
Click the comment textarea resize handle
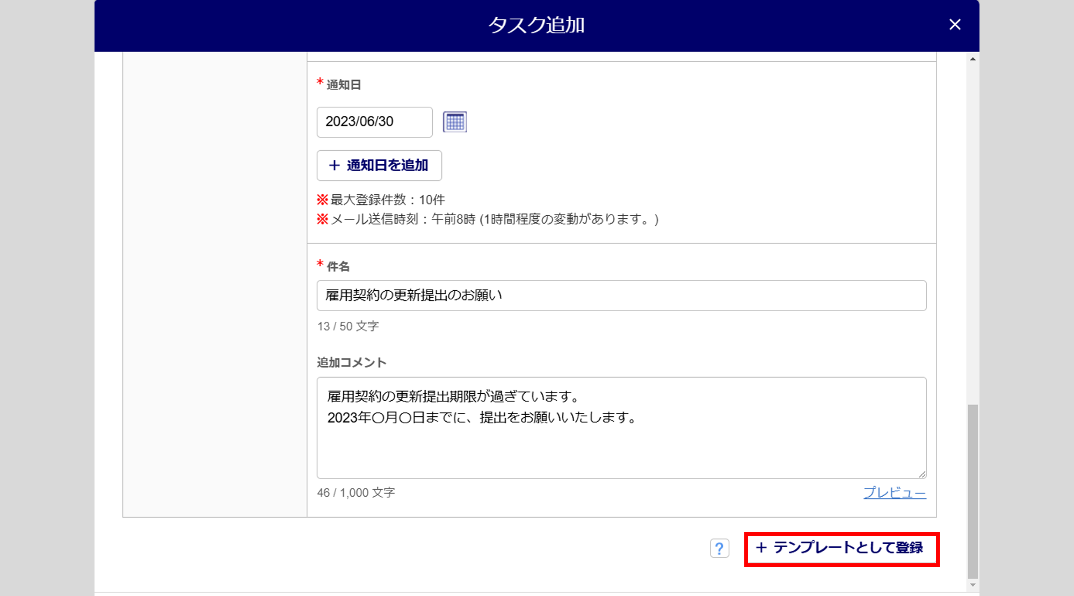pos(921,474)
